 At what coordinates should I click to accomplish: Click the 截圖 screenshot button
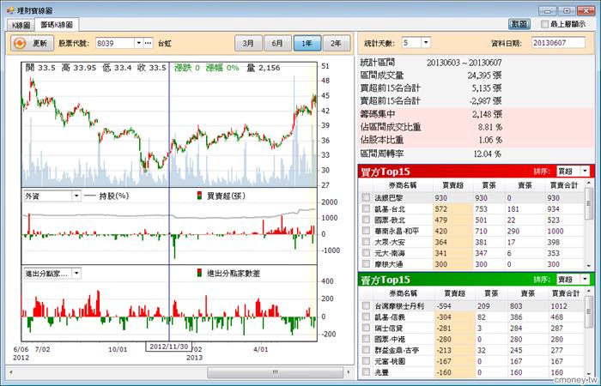(519, 24)
